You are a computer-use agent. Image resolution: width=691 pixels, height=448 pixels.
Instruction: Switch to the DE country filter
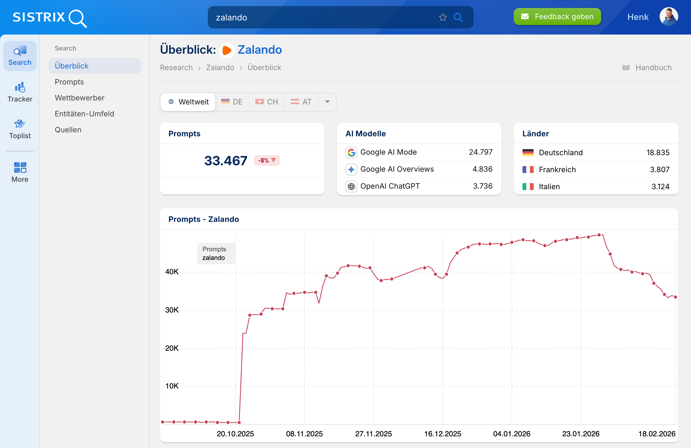coord(232,102)
